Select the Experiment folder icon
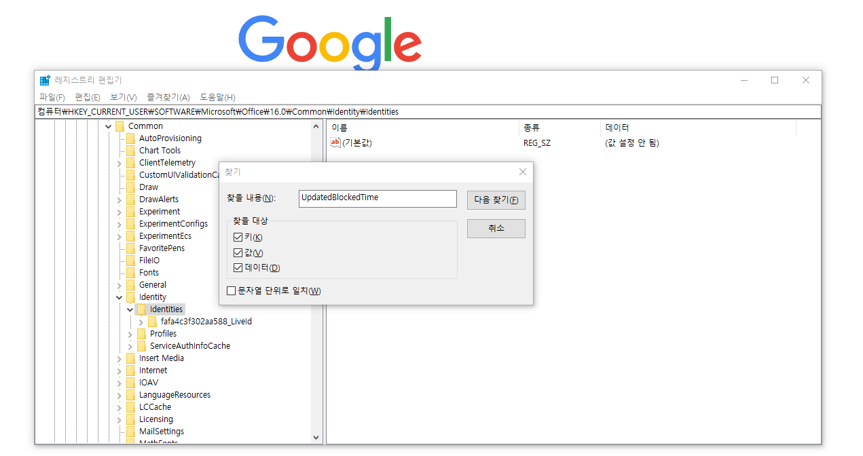The width and height of the screenshot is (863, 456). point(130,212)
